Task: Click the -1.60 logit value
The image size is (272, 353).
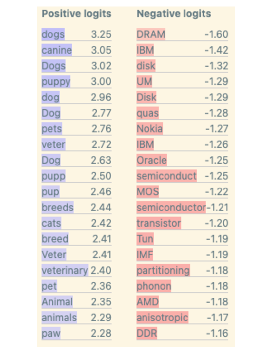Action: tap(217, 34)
